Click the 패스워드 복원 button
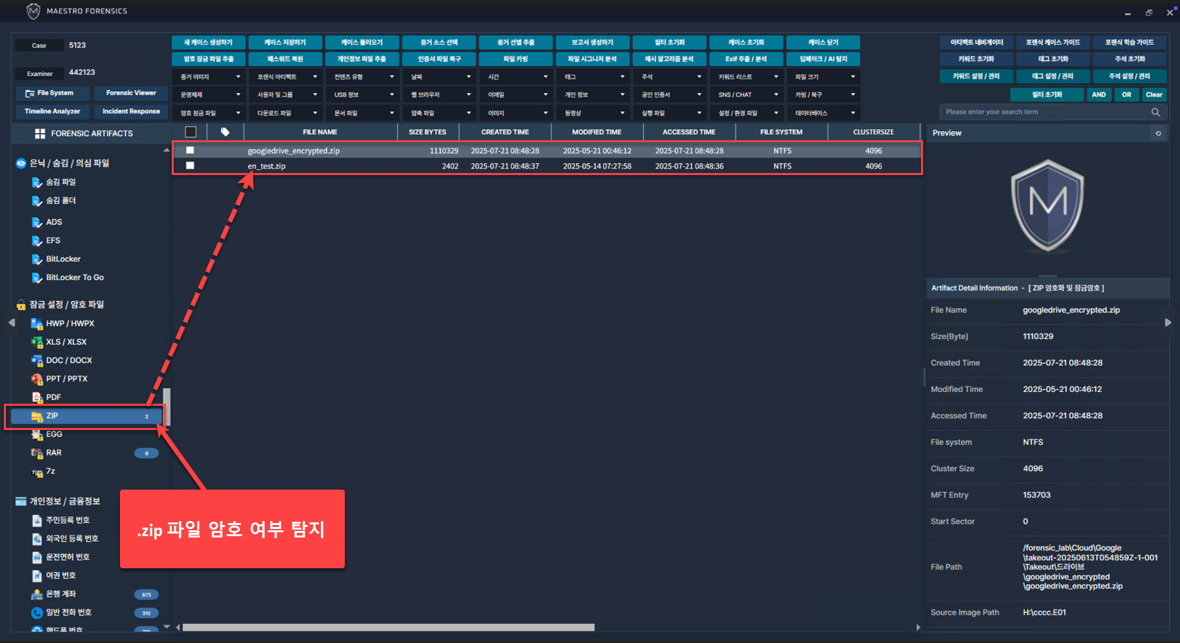Image resolution: width=1180 pixels, height=643 pixels. pos(285,59)
